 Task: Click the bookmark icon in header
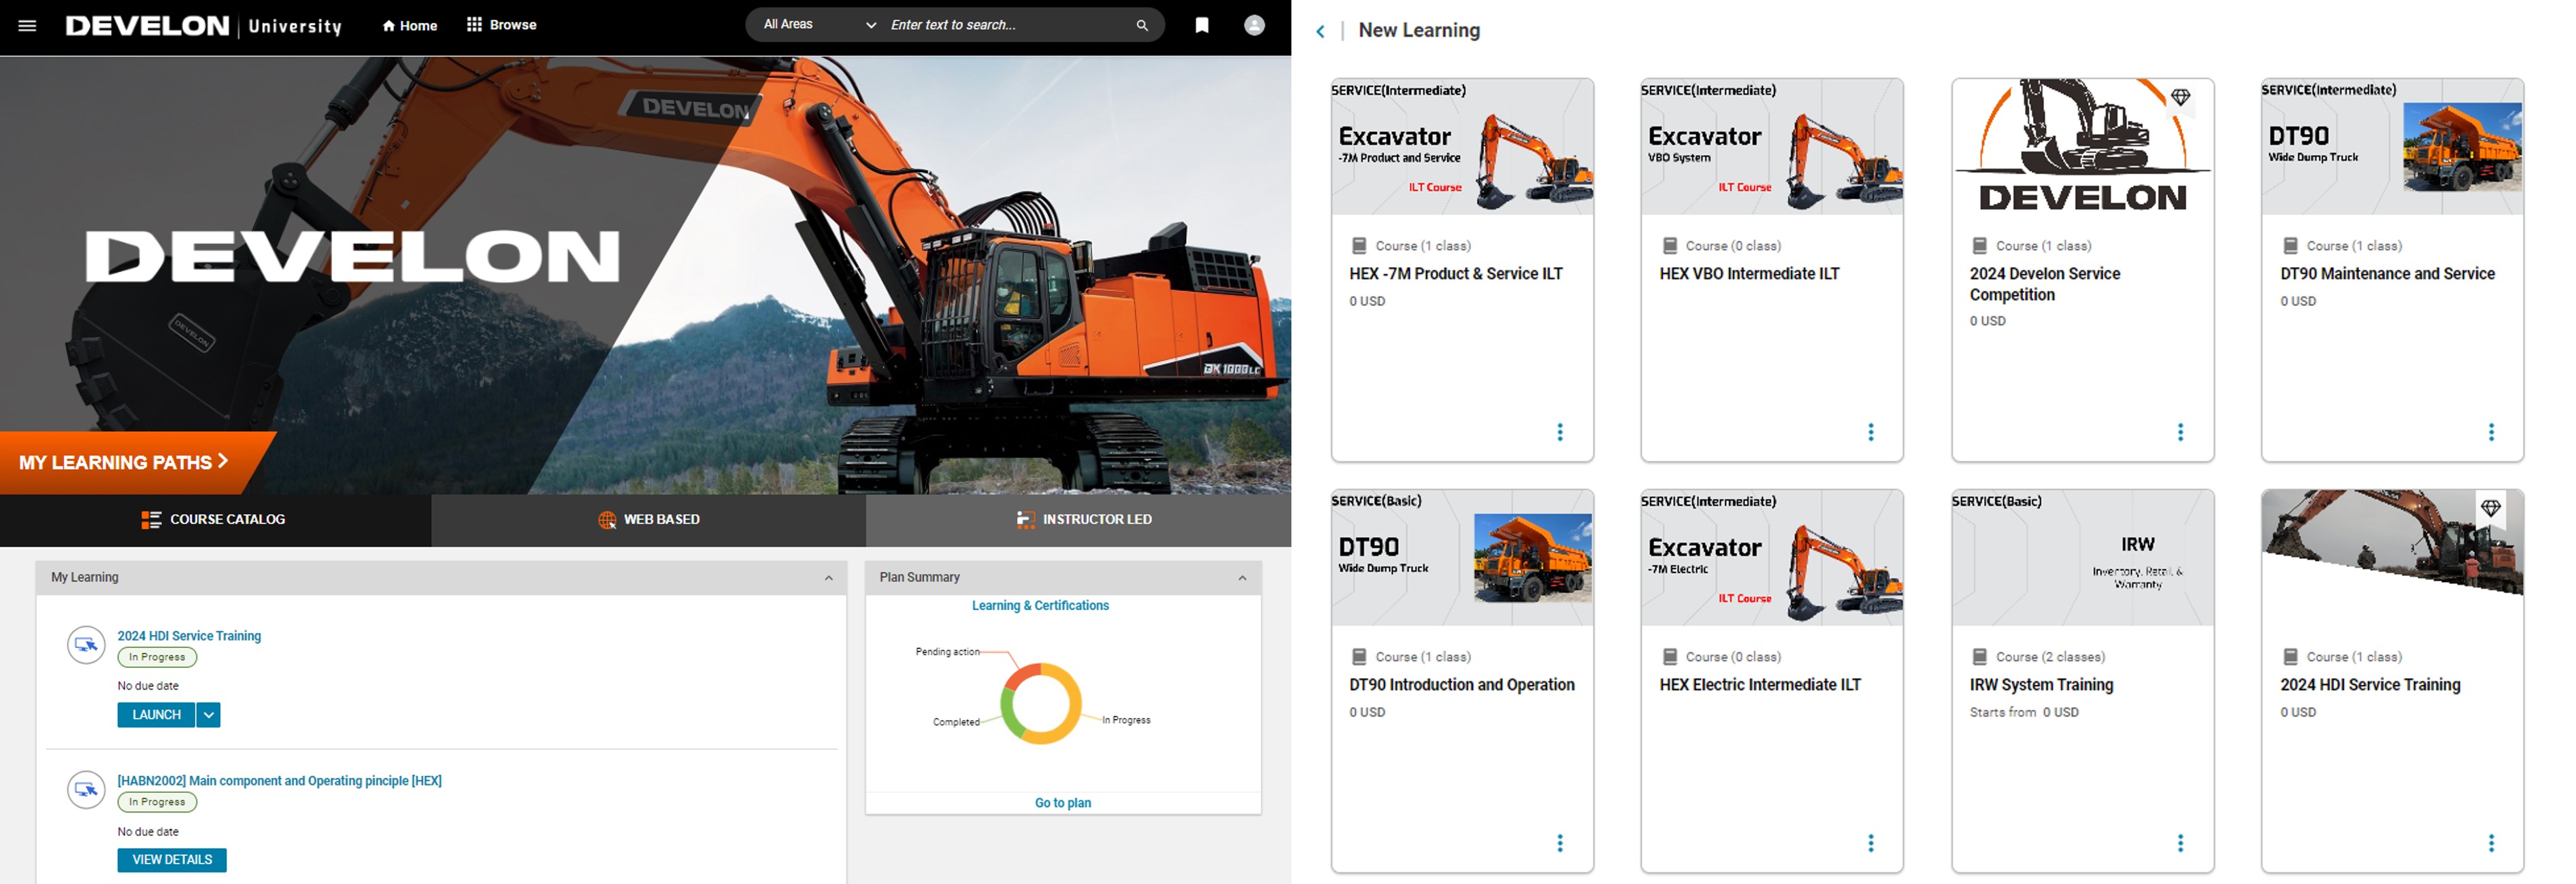[1201, 26]
